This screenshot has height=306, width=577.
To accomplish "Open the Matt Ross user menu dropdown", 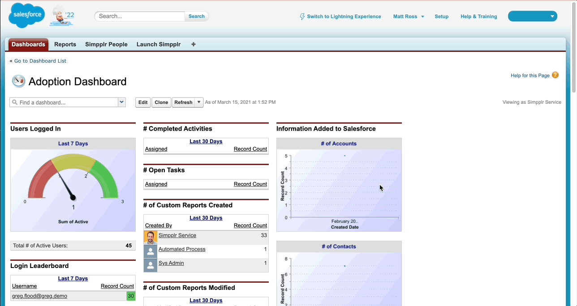I will tap(421, 16).
